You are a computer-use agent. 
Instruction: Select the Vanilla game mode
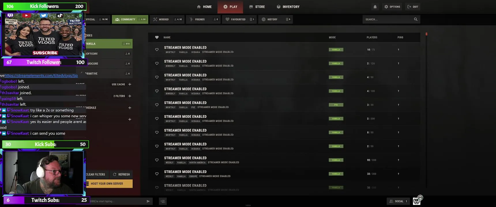[x=109, y=44]
